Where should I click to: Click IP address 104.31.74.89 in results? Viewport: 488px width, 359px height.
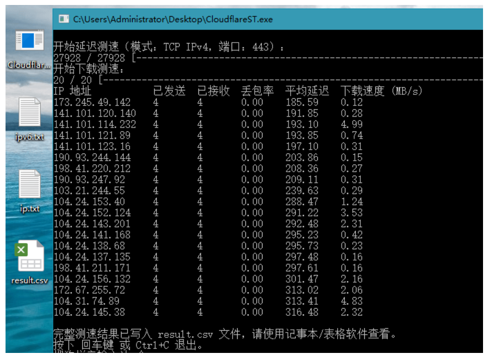pos(86,301)
